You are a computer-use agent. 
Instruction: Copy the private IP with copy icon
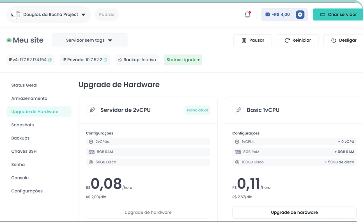tap(105, 60)
